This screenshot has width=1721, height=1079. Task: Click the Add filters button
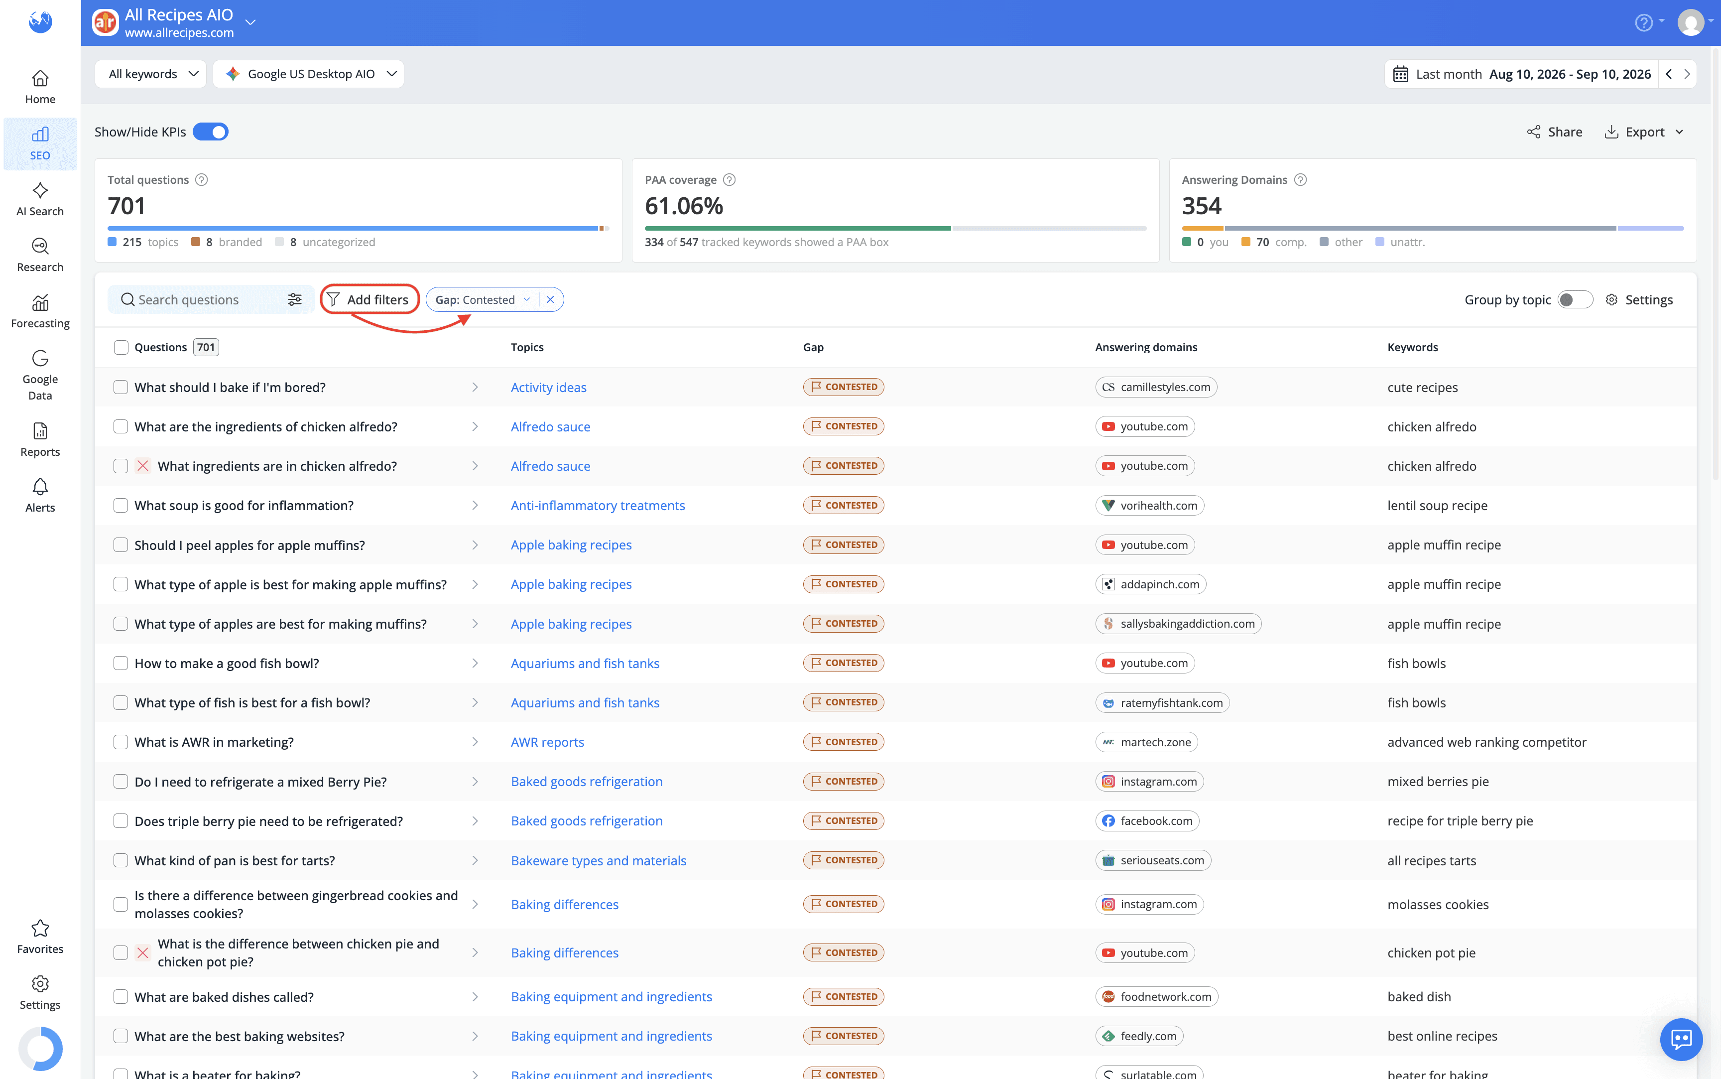click(369, 300)
